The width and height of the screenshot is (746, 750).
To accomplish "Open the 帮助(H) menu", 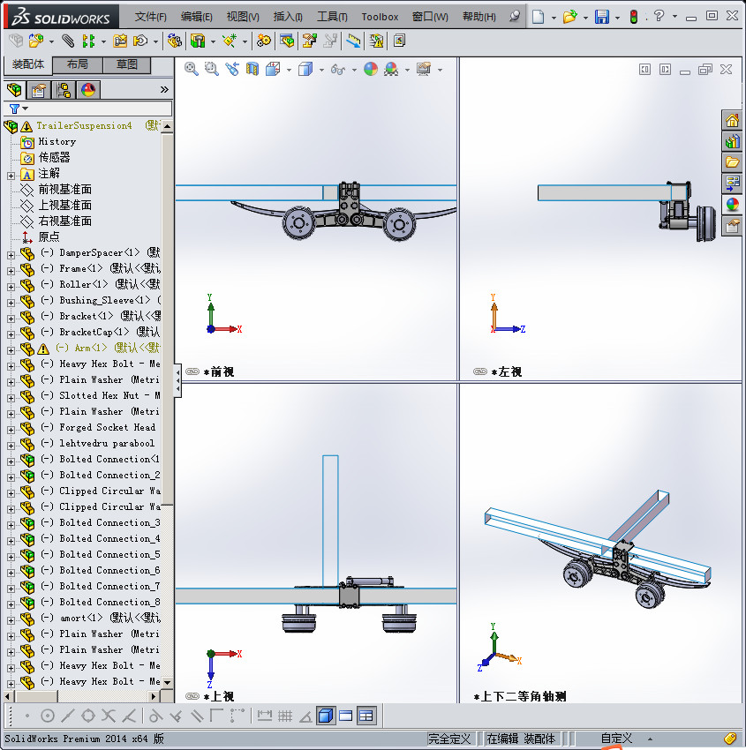I will coord(479,17).
